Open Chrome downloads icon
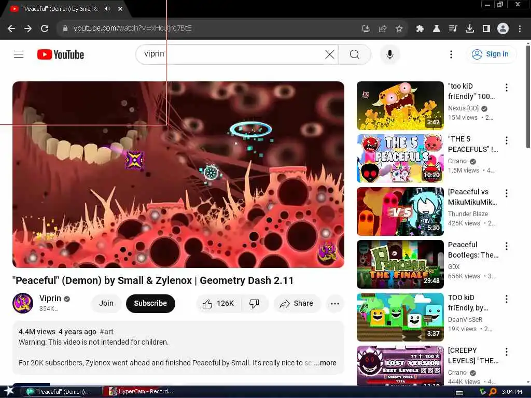The width and height of the screenshot is (531, 398). click(470, 29)
